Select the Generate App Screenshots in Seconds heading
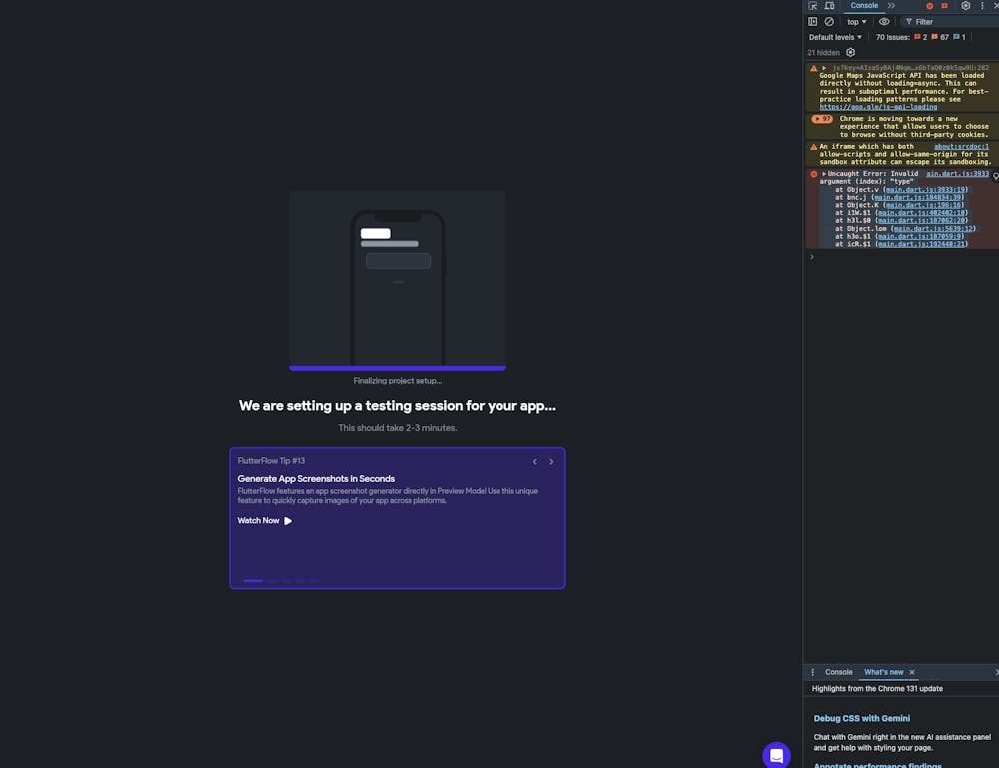 [x=316, y=479]
